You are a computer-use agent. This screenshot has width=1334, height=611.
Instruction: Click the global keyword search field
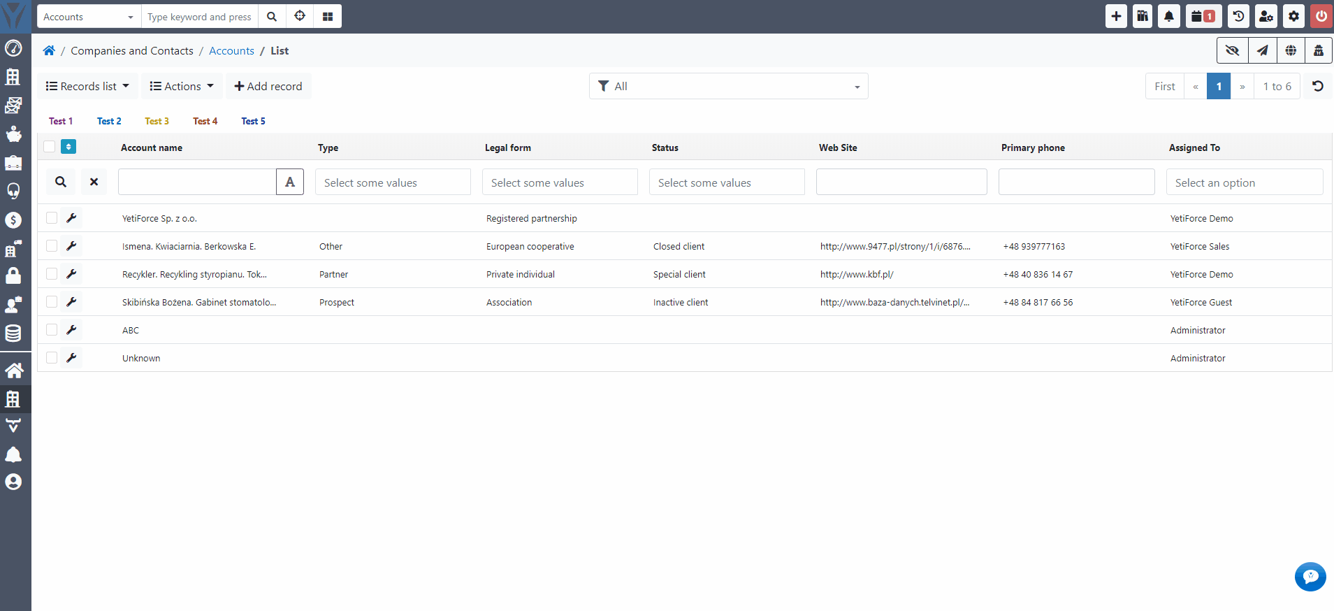pos(200,16)
